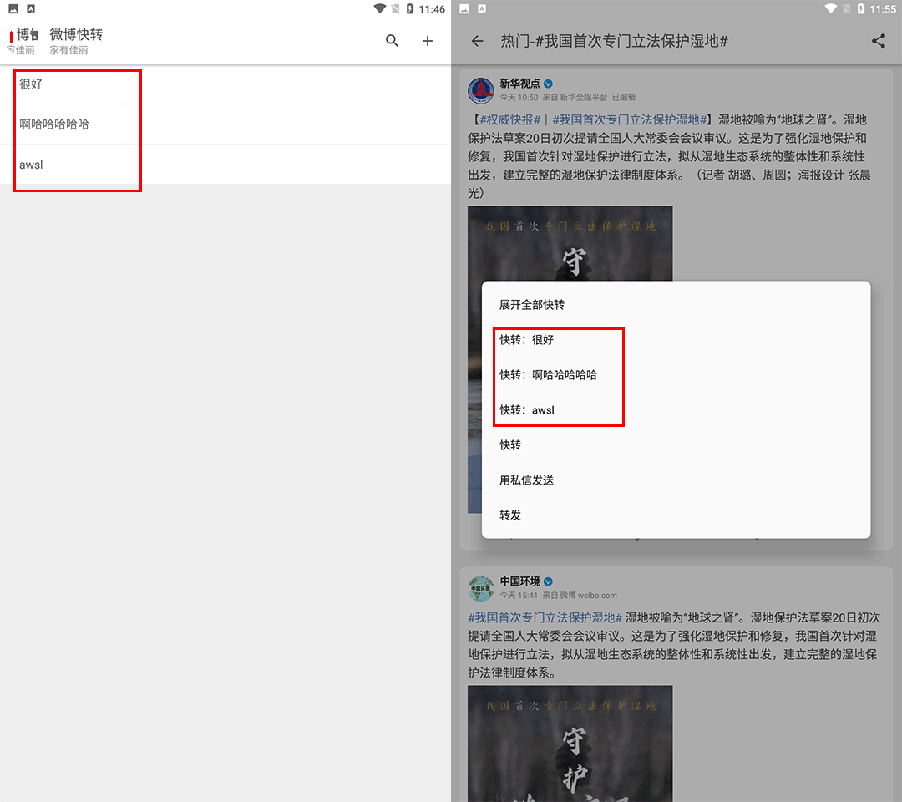The width and height of the screenshot is (902, 802).
Task: Select the plain 快转 menu entry
Action: click(x=676, y=445)
